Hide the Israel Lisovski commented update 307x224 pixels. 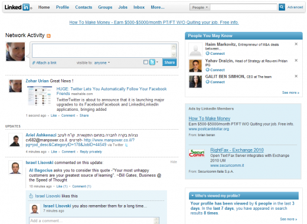[174, 162]
